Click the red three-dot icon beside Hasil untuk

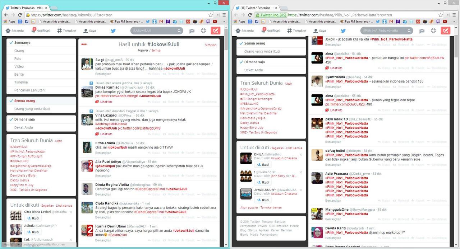pos(84,44)
